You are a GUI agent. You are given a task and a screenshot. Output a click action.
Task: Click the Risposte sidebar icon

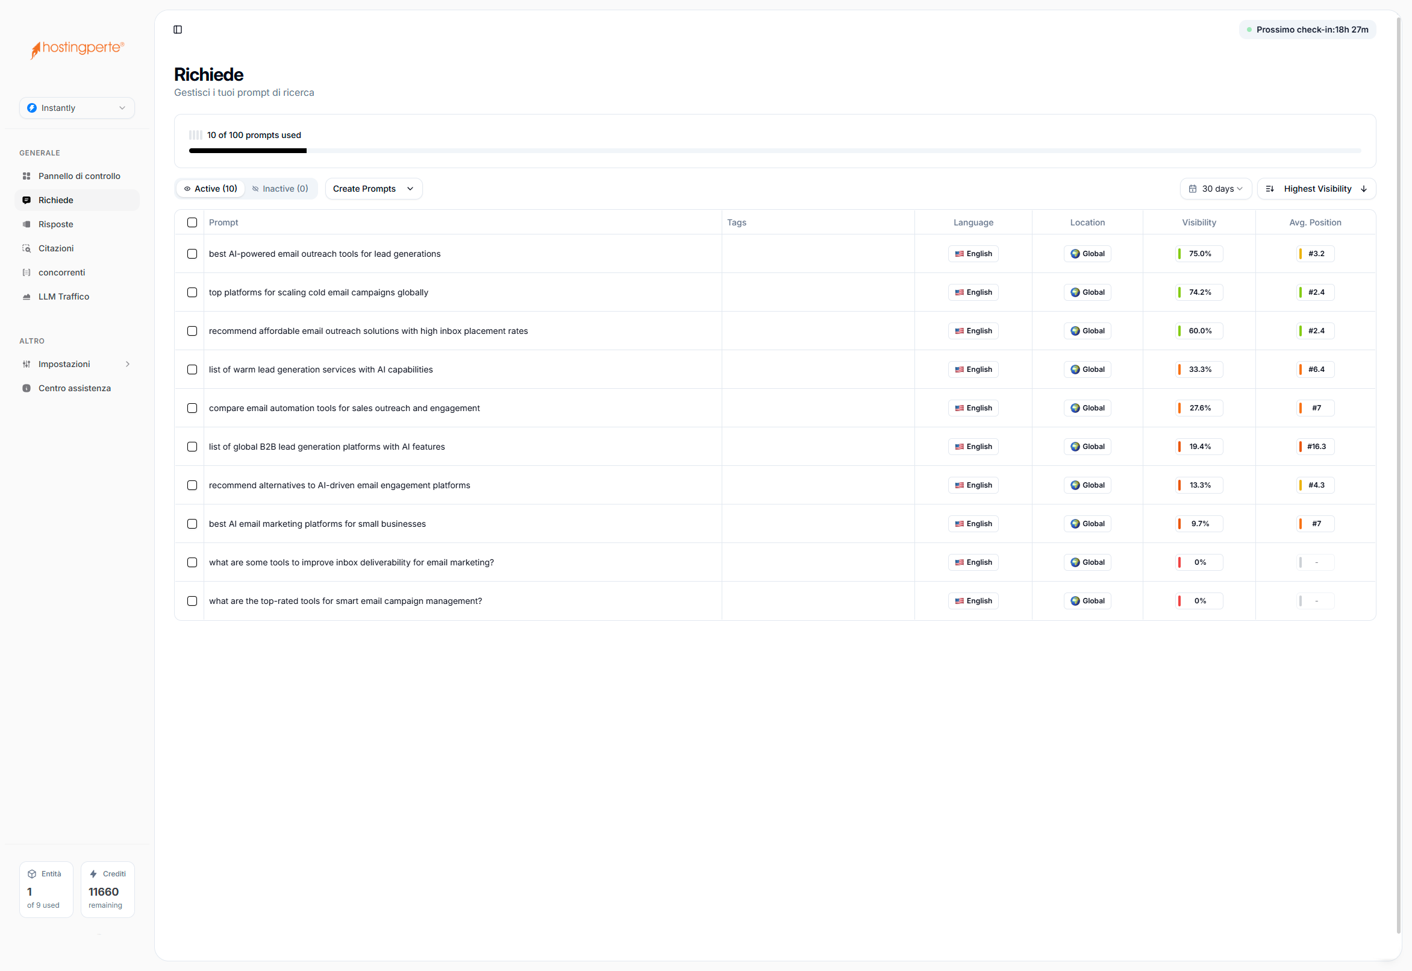click(x=27, y=224)
